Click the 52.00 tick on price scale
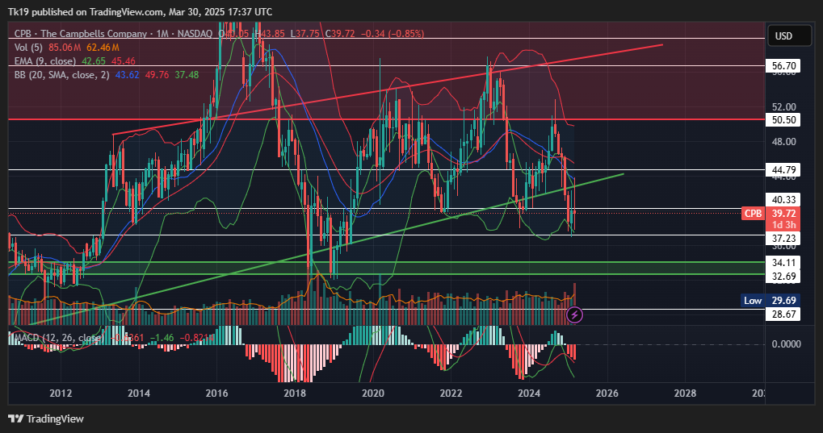823x433 pixels. pyautogui.click(x=783, y=107)
